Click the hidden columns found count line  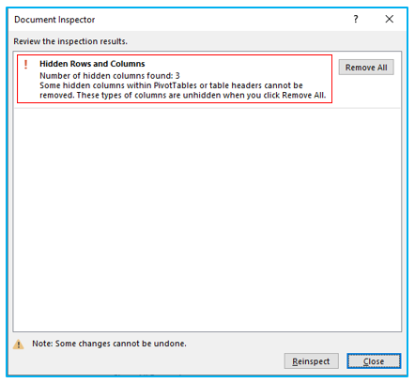tap(110, 76)
